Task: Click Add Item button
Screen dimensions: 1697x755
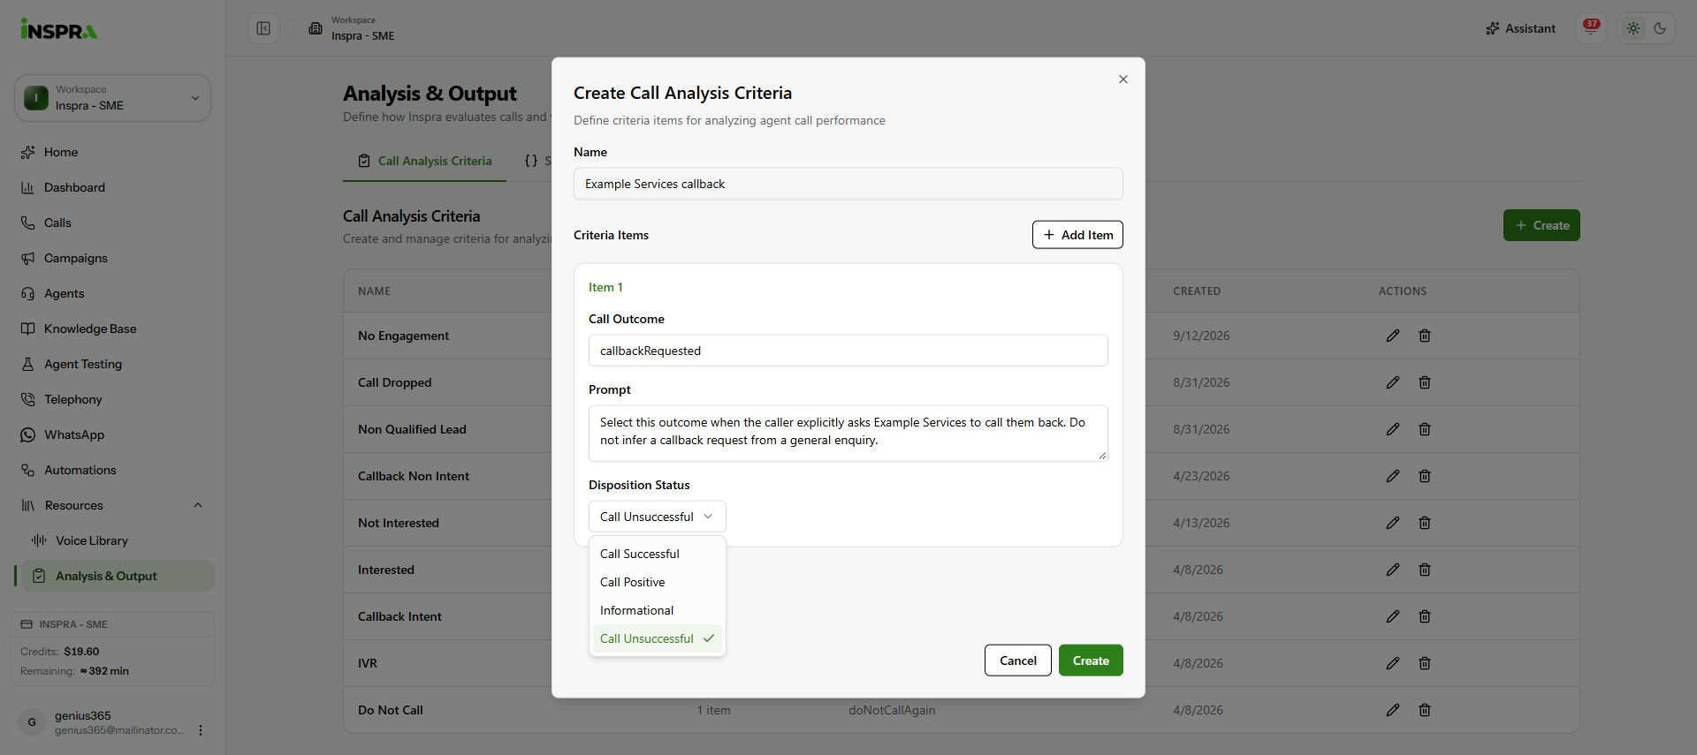Action: click(1077, 235)
